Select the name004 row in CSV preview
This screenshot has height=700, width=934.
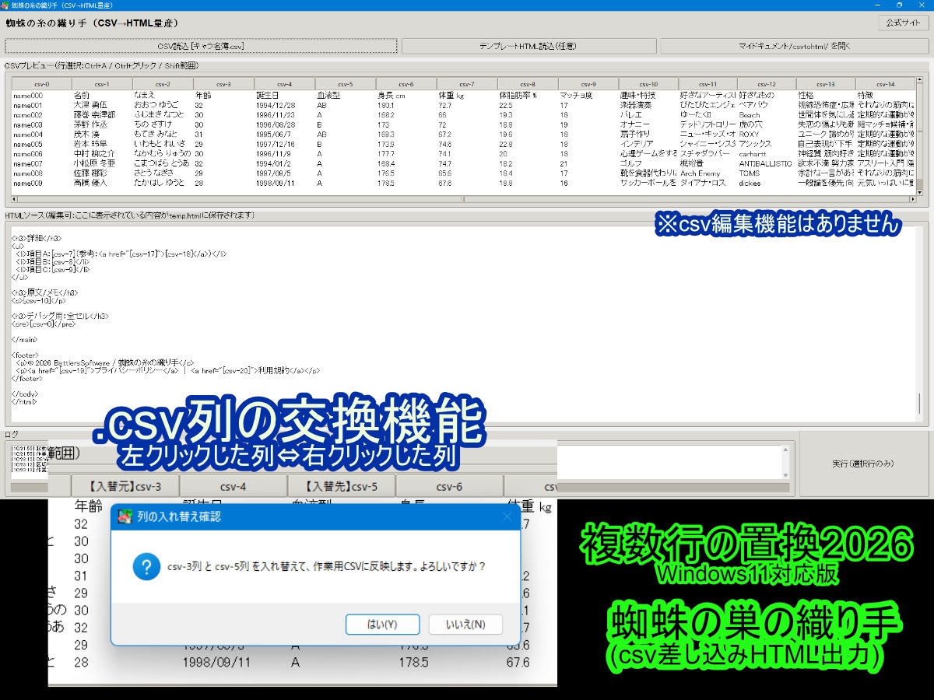[x=27, y=134]
